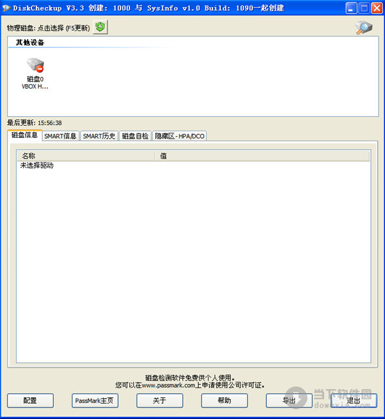Open the 隐藏区 - HPA/DCO tab
The image size is (385, 419).
click(179, 136)
